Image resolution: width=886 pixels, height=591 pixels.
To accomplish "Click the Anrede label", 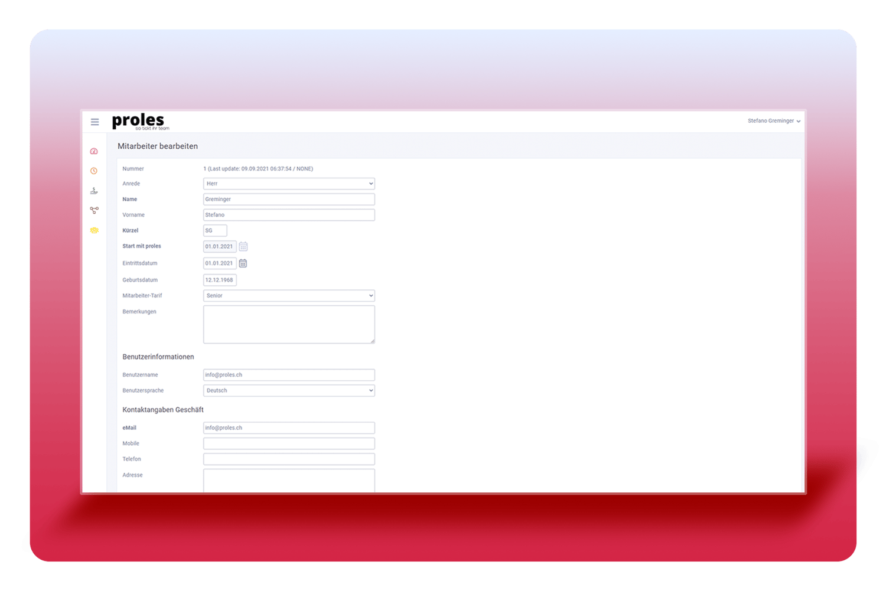I will (131, 184).
